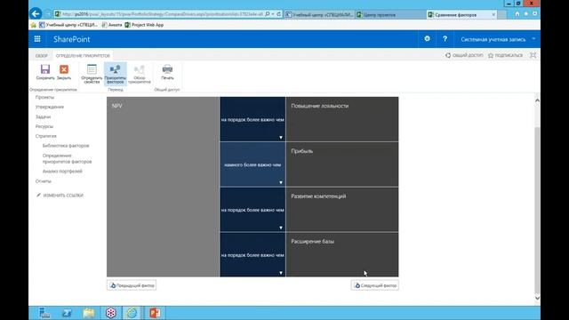
Task: Click favorites bar star-folder icon
Action: pyautogui.click(x=34, y=25)
